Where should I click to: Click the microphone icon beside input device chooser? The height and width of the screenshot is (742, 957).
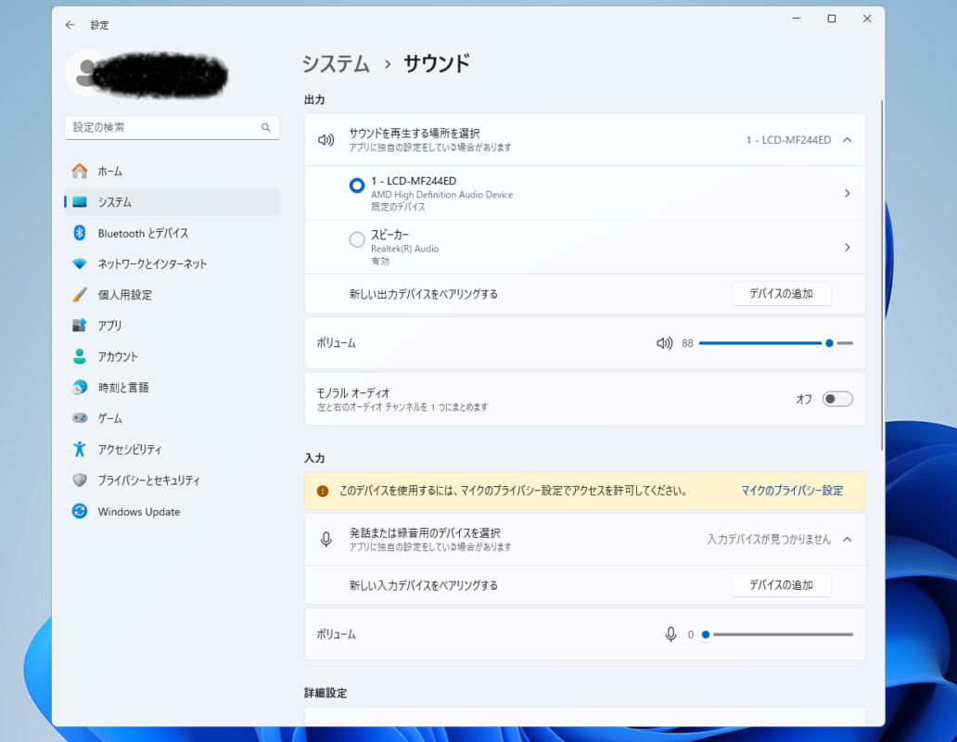tap(325, 540)
